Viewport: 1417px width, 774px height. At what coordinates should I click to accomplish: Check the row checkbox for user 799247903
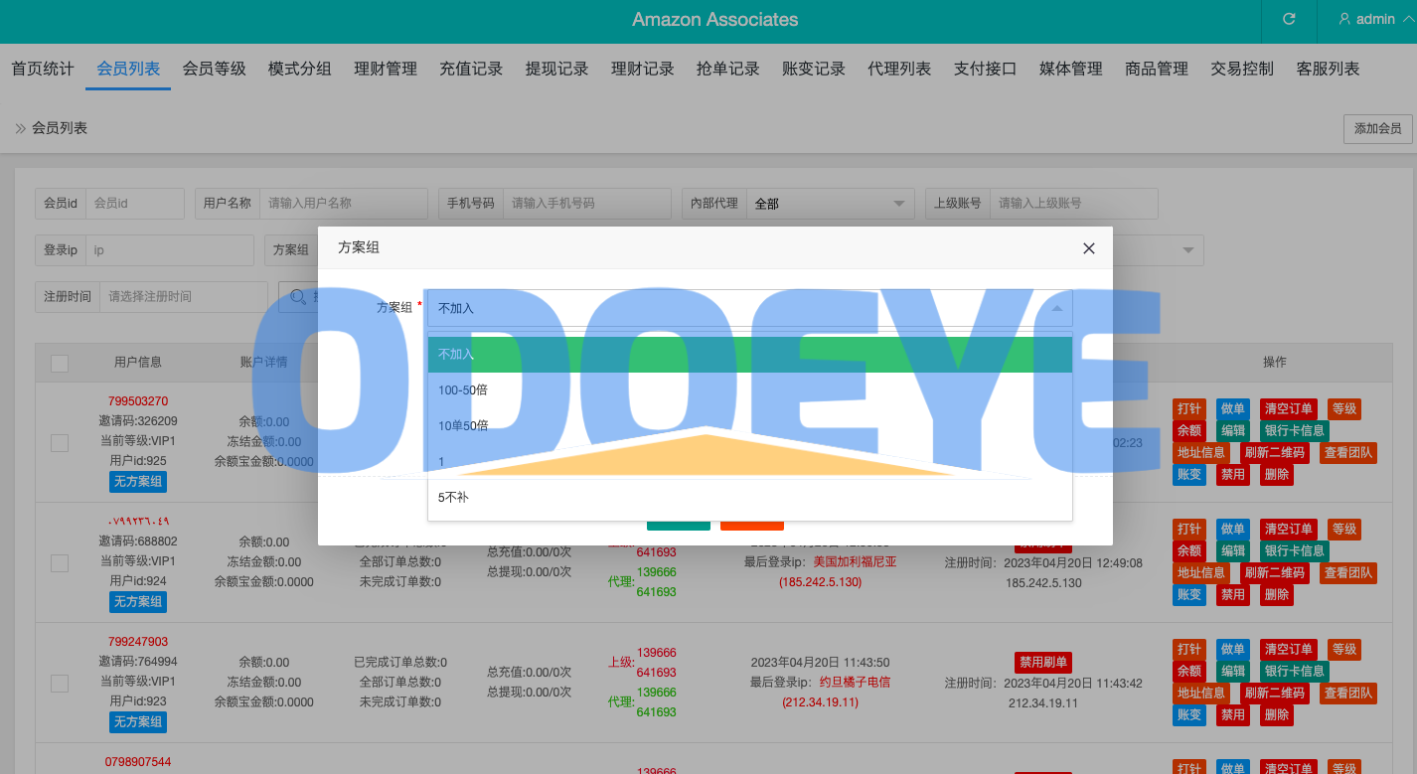(60, 683)
